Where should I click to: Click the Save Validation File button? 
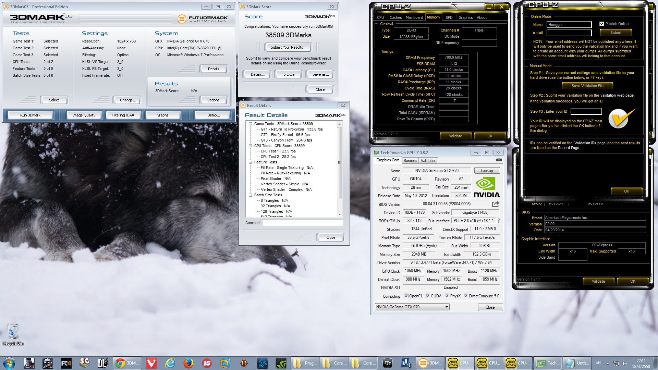tap(587, 86)
